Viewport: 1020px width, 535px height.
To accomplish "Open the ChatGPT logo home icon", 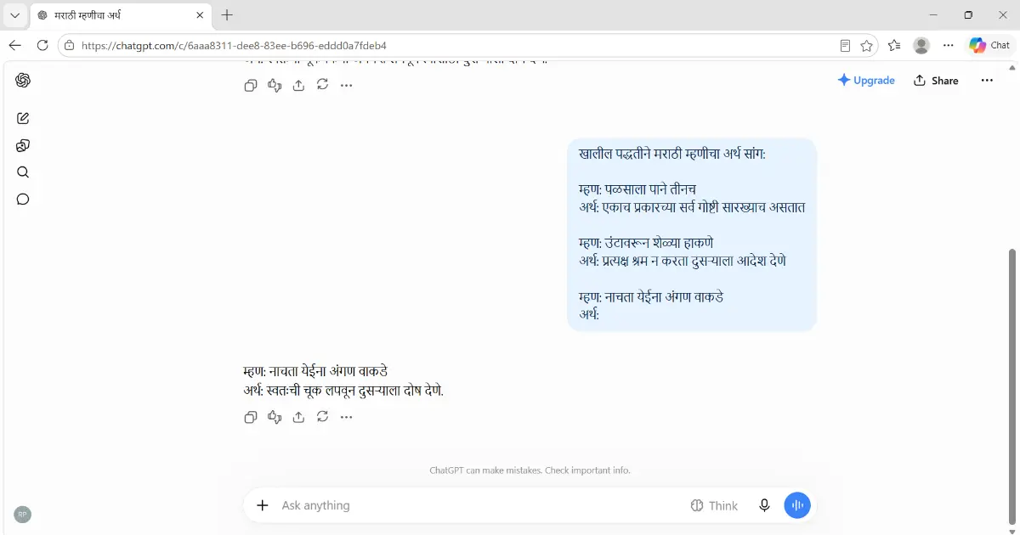I will [23, 81].
